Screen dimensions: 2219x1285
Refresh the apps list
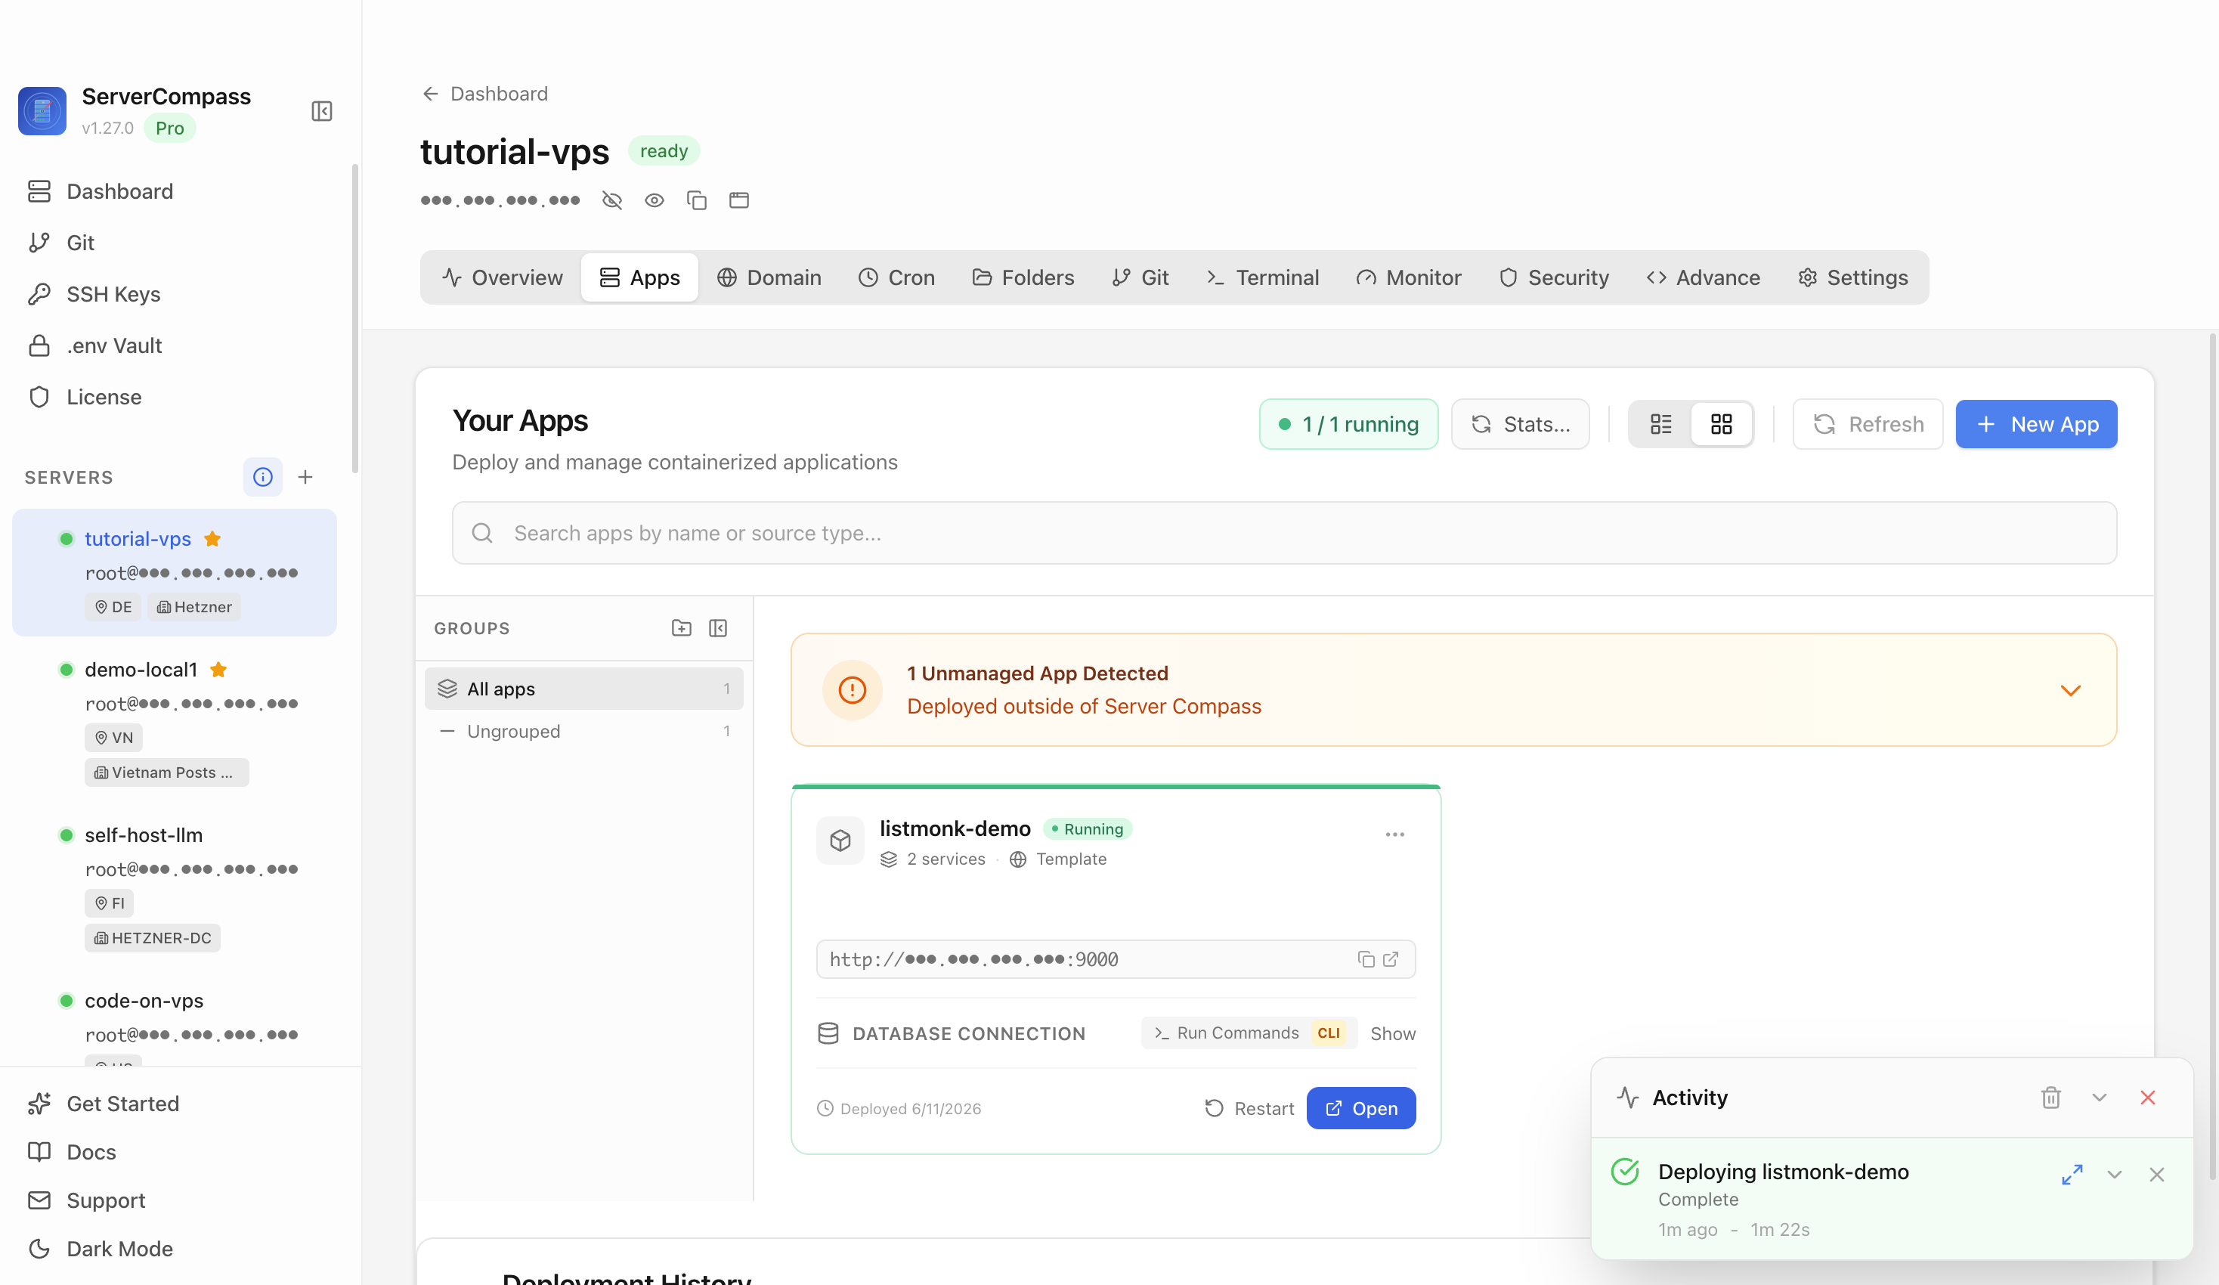tap(1868, 425)
